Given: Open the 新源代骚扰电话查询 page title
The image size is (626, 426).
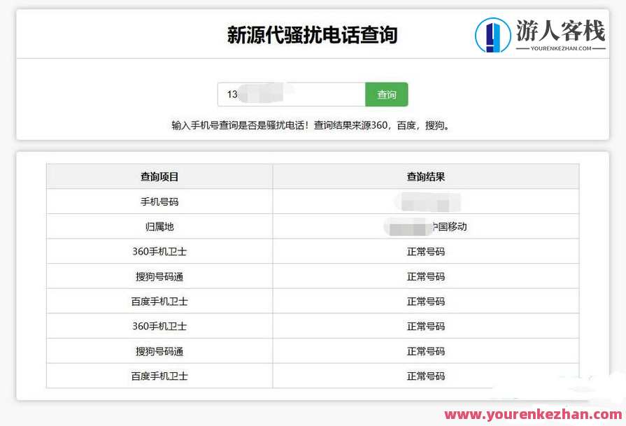Looking at the screenshot, I should coord(312,33).
